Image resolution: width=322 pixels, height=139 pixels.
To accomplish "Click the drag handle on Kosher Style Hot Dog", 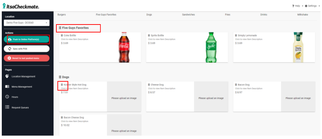I will [x=62, y=85].
